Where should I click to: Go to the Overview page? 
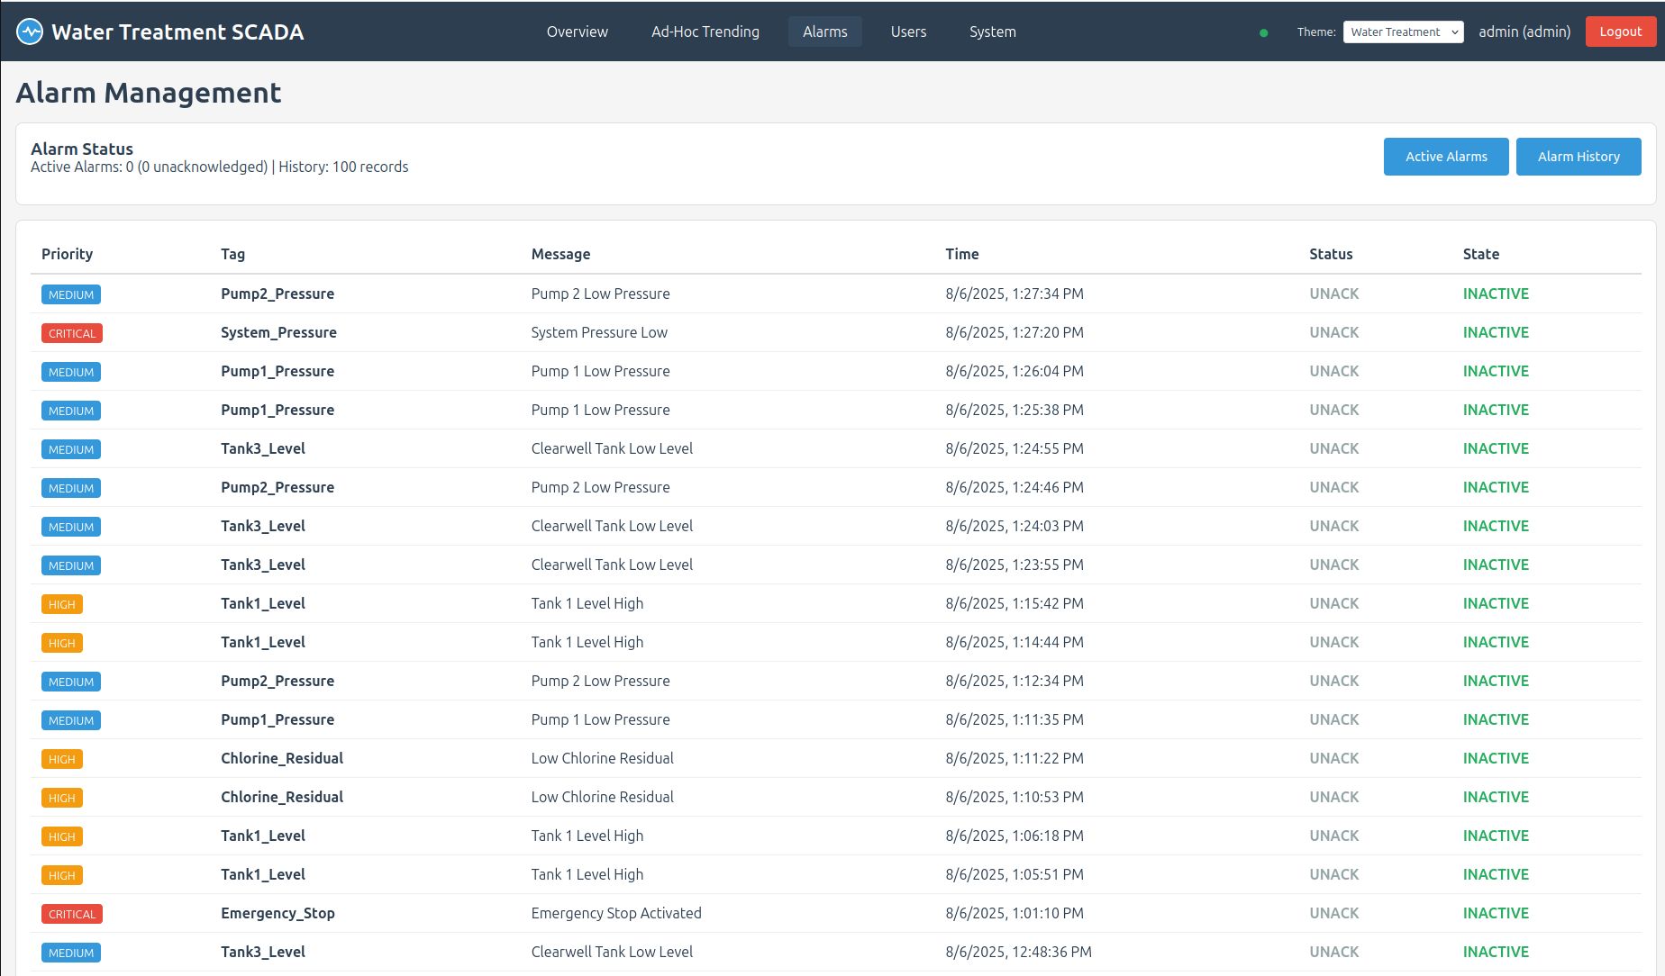[577, 32]
